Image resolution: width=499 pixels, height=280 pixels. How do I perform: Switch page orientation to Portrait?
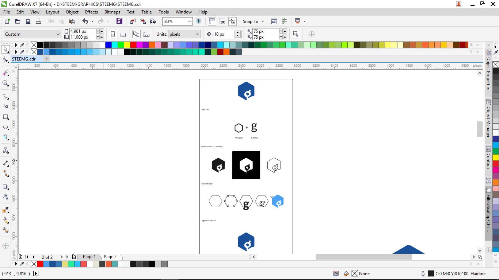click(113, 34)
